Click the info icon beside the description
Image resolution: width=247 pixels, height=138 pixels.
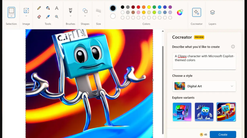[233, 47]
